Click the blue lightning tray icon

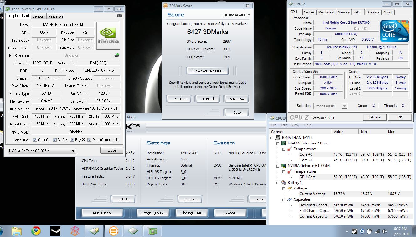362,231
